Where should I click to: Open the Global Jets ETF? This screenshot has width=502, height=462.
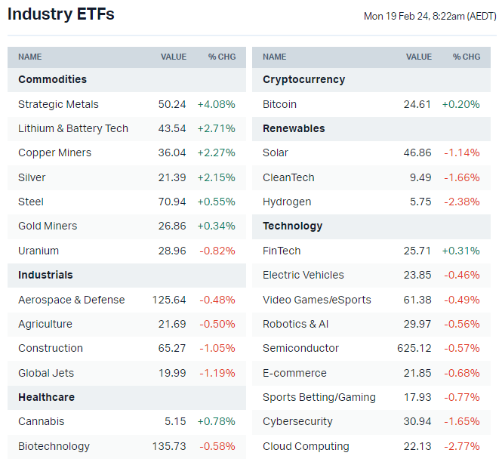[46, 373]
